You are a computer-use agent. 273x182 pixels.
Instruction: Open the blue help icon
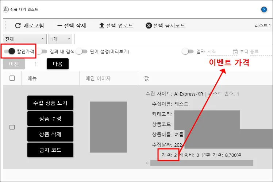(264, 9)
